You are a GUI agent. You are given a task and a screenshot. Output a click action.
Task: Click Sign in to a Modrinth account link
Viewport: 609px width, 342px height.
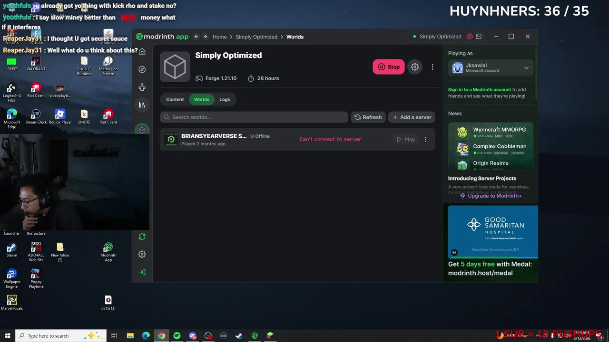480,90
